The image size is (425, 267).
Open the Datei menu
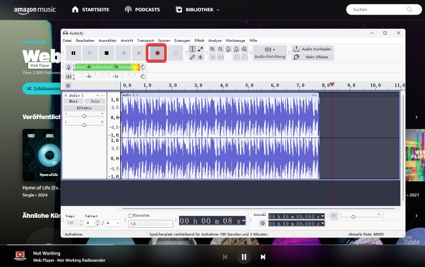[67, 41]
